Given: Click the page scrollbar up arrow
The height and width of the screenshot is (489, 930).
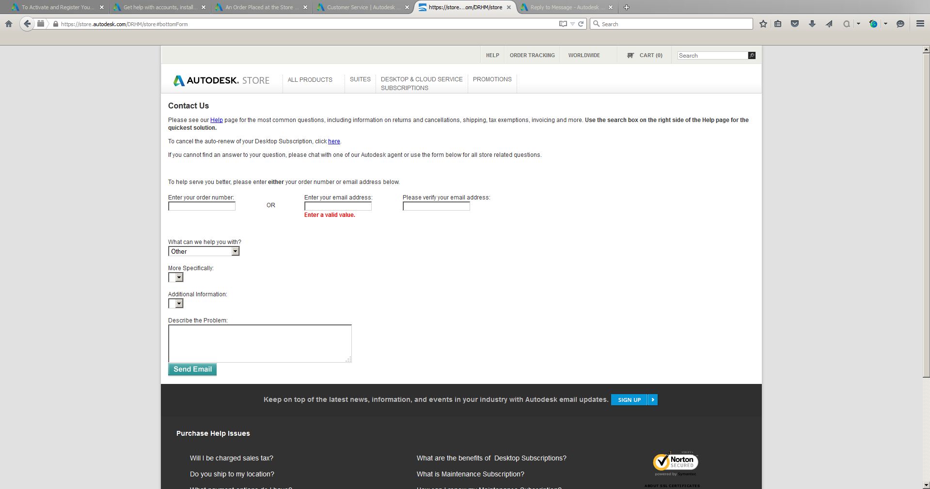Looking at the screenshot, I should (x=926, y=49).
